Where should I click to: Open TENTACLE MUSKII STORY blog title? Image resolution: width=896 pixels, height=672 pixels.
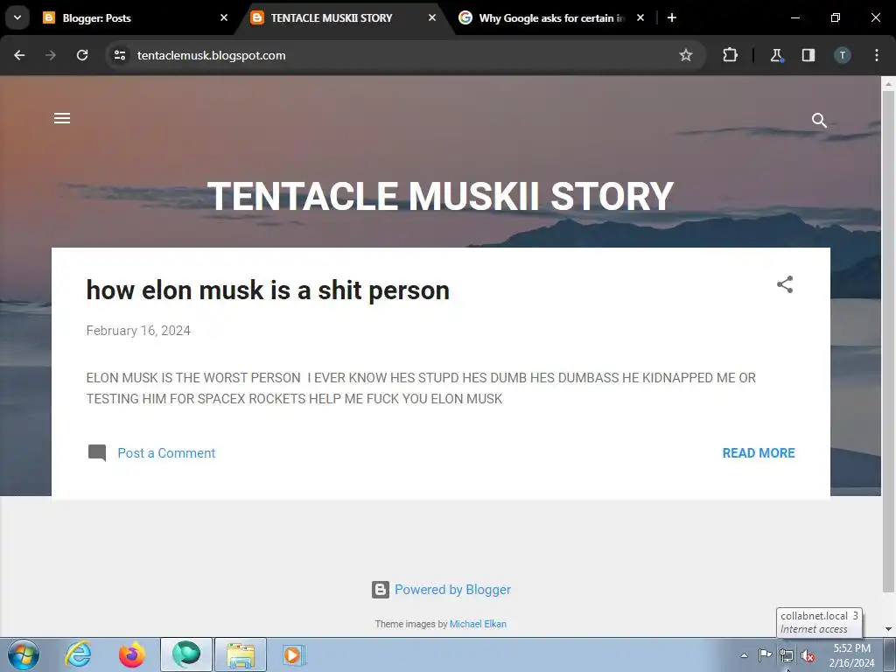pyautogui.click(x=441, y=196)
